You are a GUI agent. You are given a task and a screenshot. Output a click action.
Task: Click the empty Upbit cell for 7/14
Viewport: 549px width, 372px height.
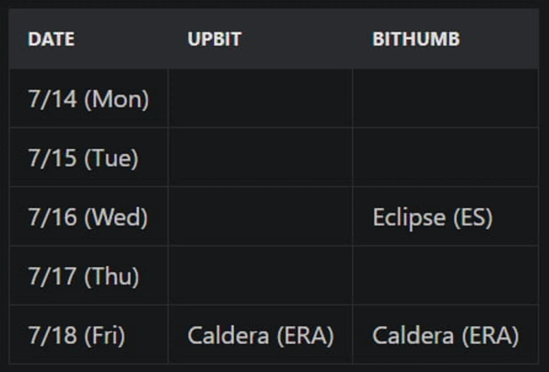[261, 100]
